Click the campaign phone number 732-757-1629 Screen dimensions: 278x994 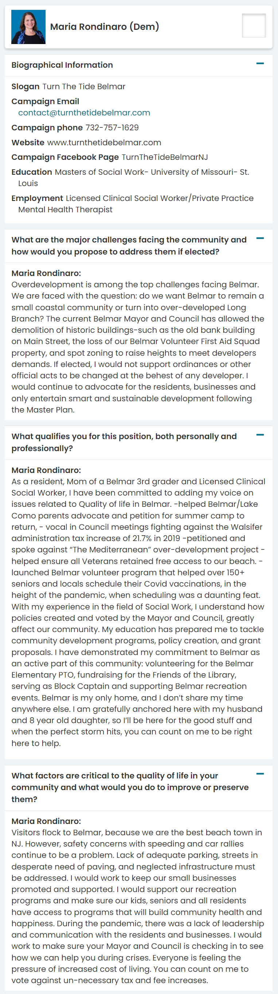coord(112,128)
